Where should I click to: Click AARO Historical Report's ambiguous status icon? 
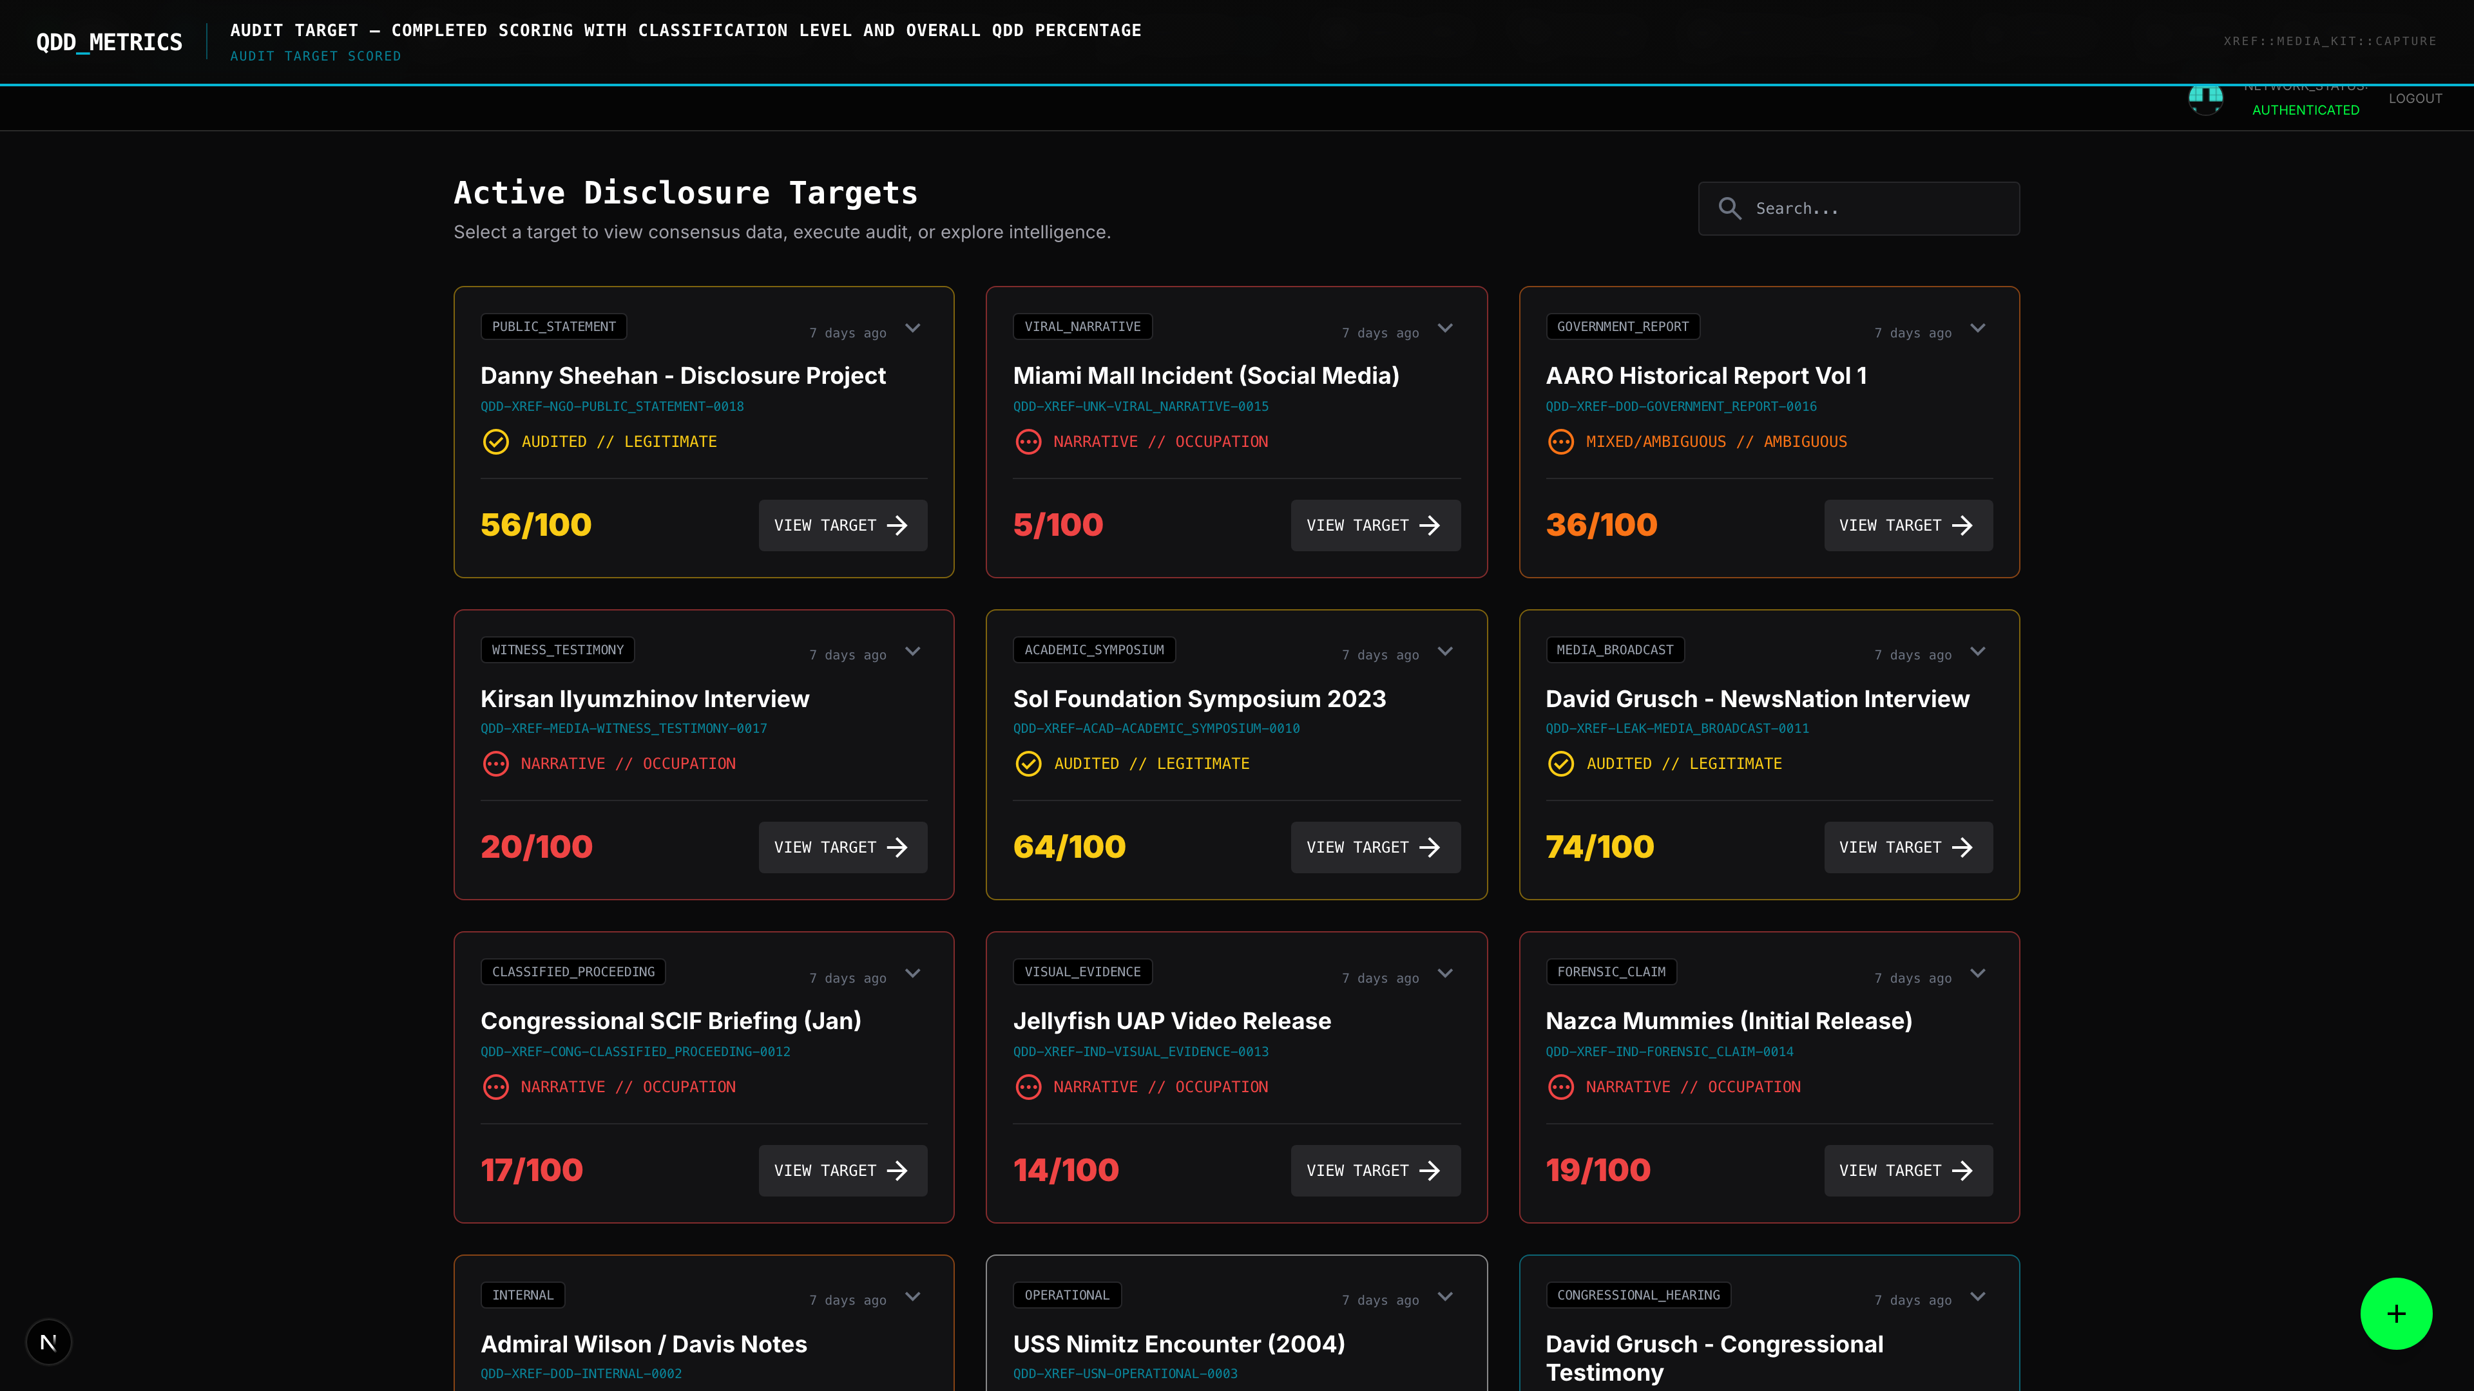click(x=1560, y=442)
